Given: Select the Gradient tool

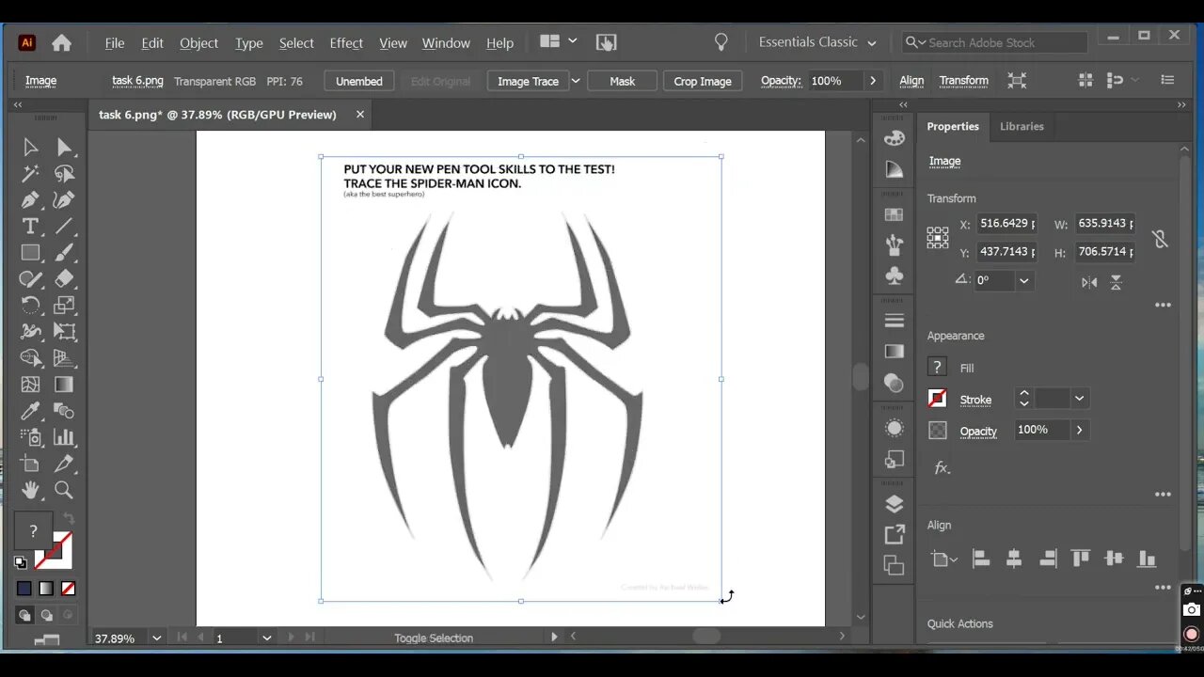Looking at the screenshot, I should 64,384.
